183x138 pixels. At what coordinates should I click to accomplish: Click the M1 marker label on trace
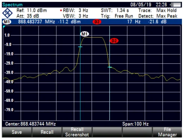[85, 34]
